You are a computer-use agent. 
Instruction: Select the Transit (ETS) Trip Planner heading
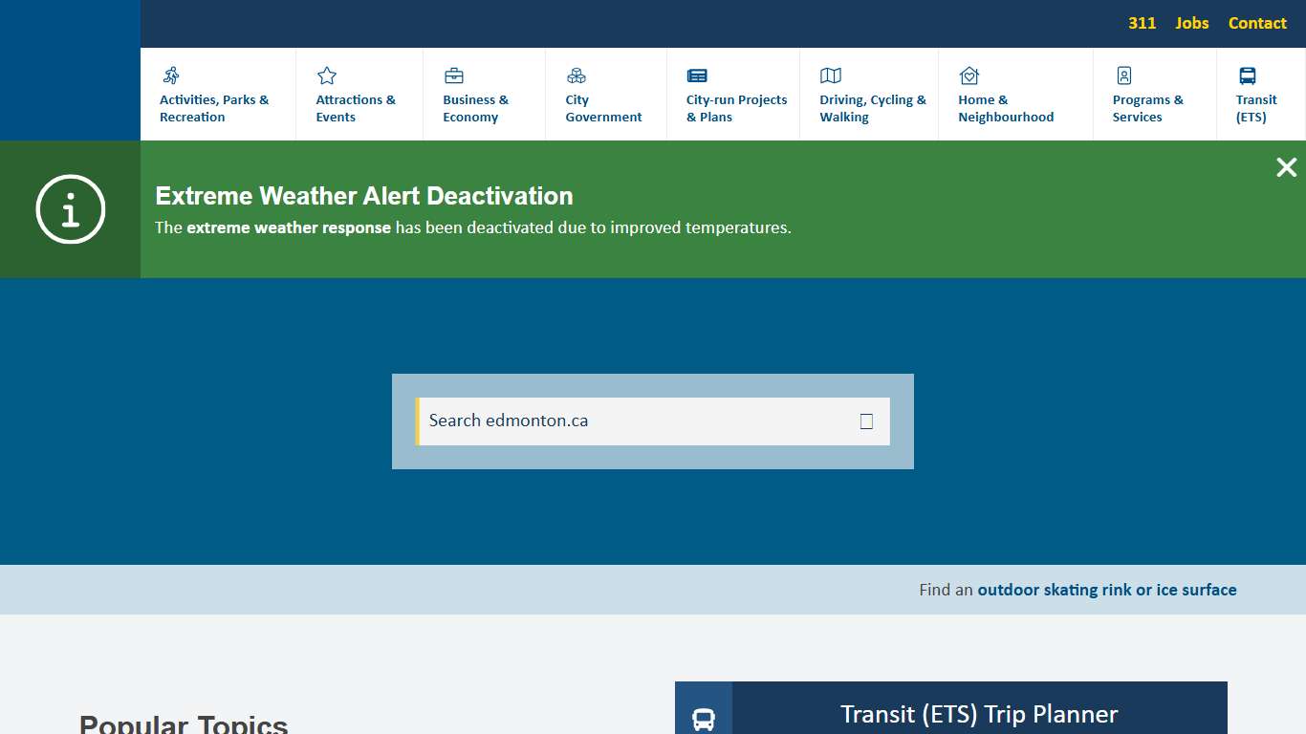(x=979, y=714)
